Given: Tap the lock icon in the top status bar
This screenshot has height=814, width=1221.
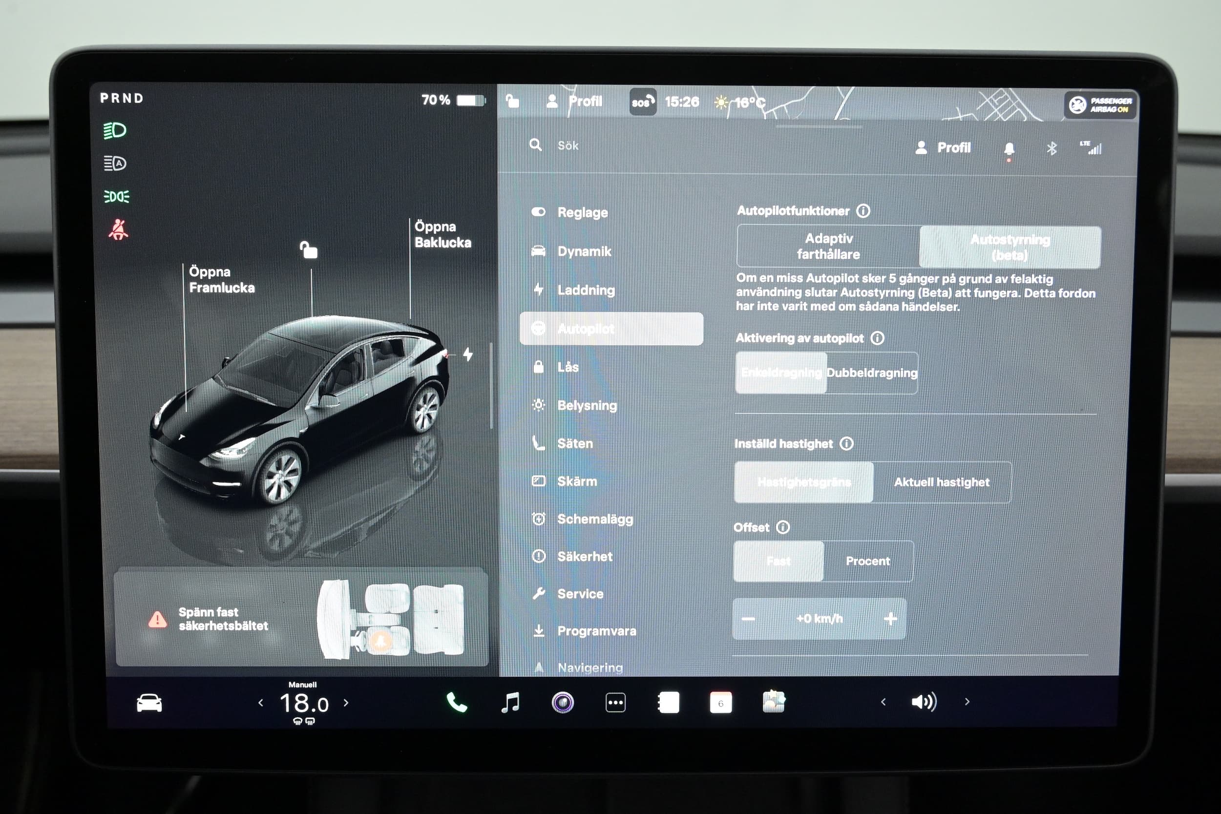Looking at the screenshot, I should pyautogui.click(x=512, y=101).
